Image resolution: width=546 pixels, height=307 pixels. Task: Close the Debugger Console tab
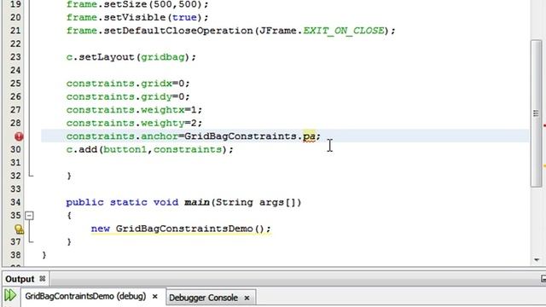pyautogui.click(x=247, y=298)
